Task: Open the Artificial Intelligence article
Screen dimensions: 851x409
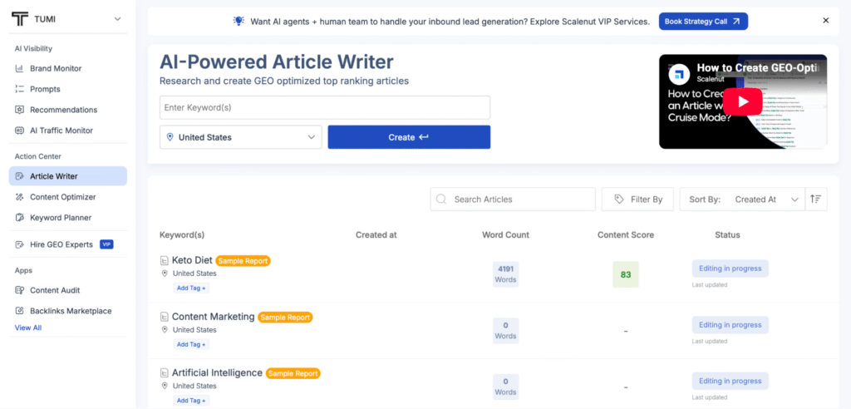Action: pyautogui.click(x=217, y=372)
